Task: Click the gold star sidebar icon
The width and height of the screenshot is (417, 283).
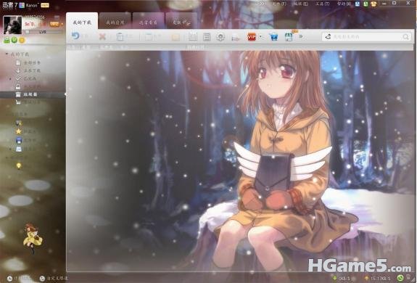Action: (19, 131)
